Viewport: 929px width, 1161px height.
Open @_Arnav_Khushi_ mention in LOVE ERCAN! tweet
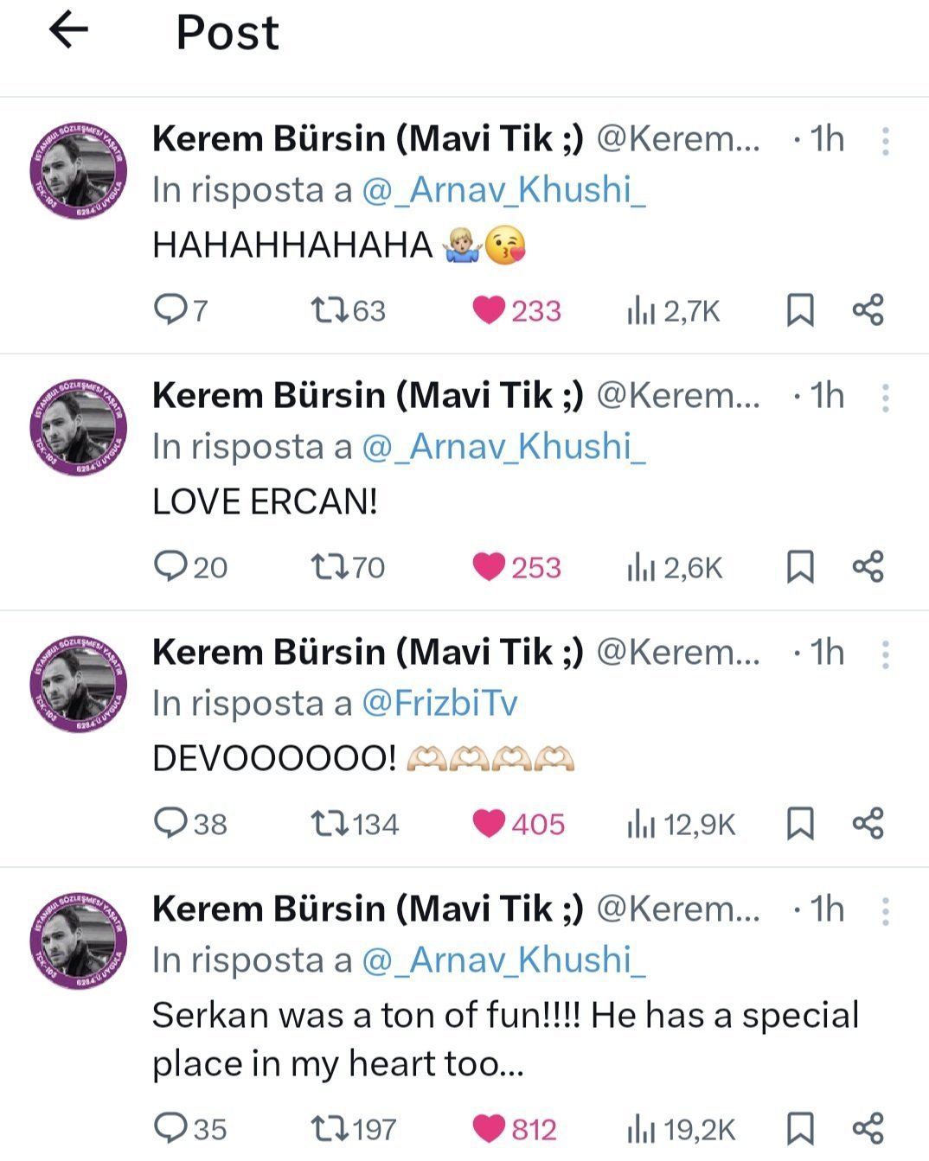click(503, 447)
